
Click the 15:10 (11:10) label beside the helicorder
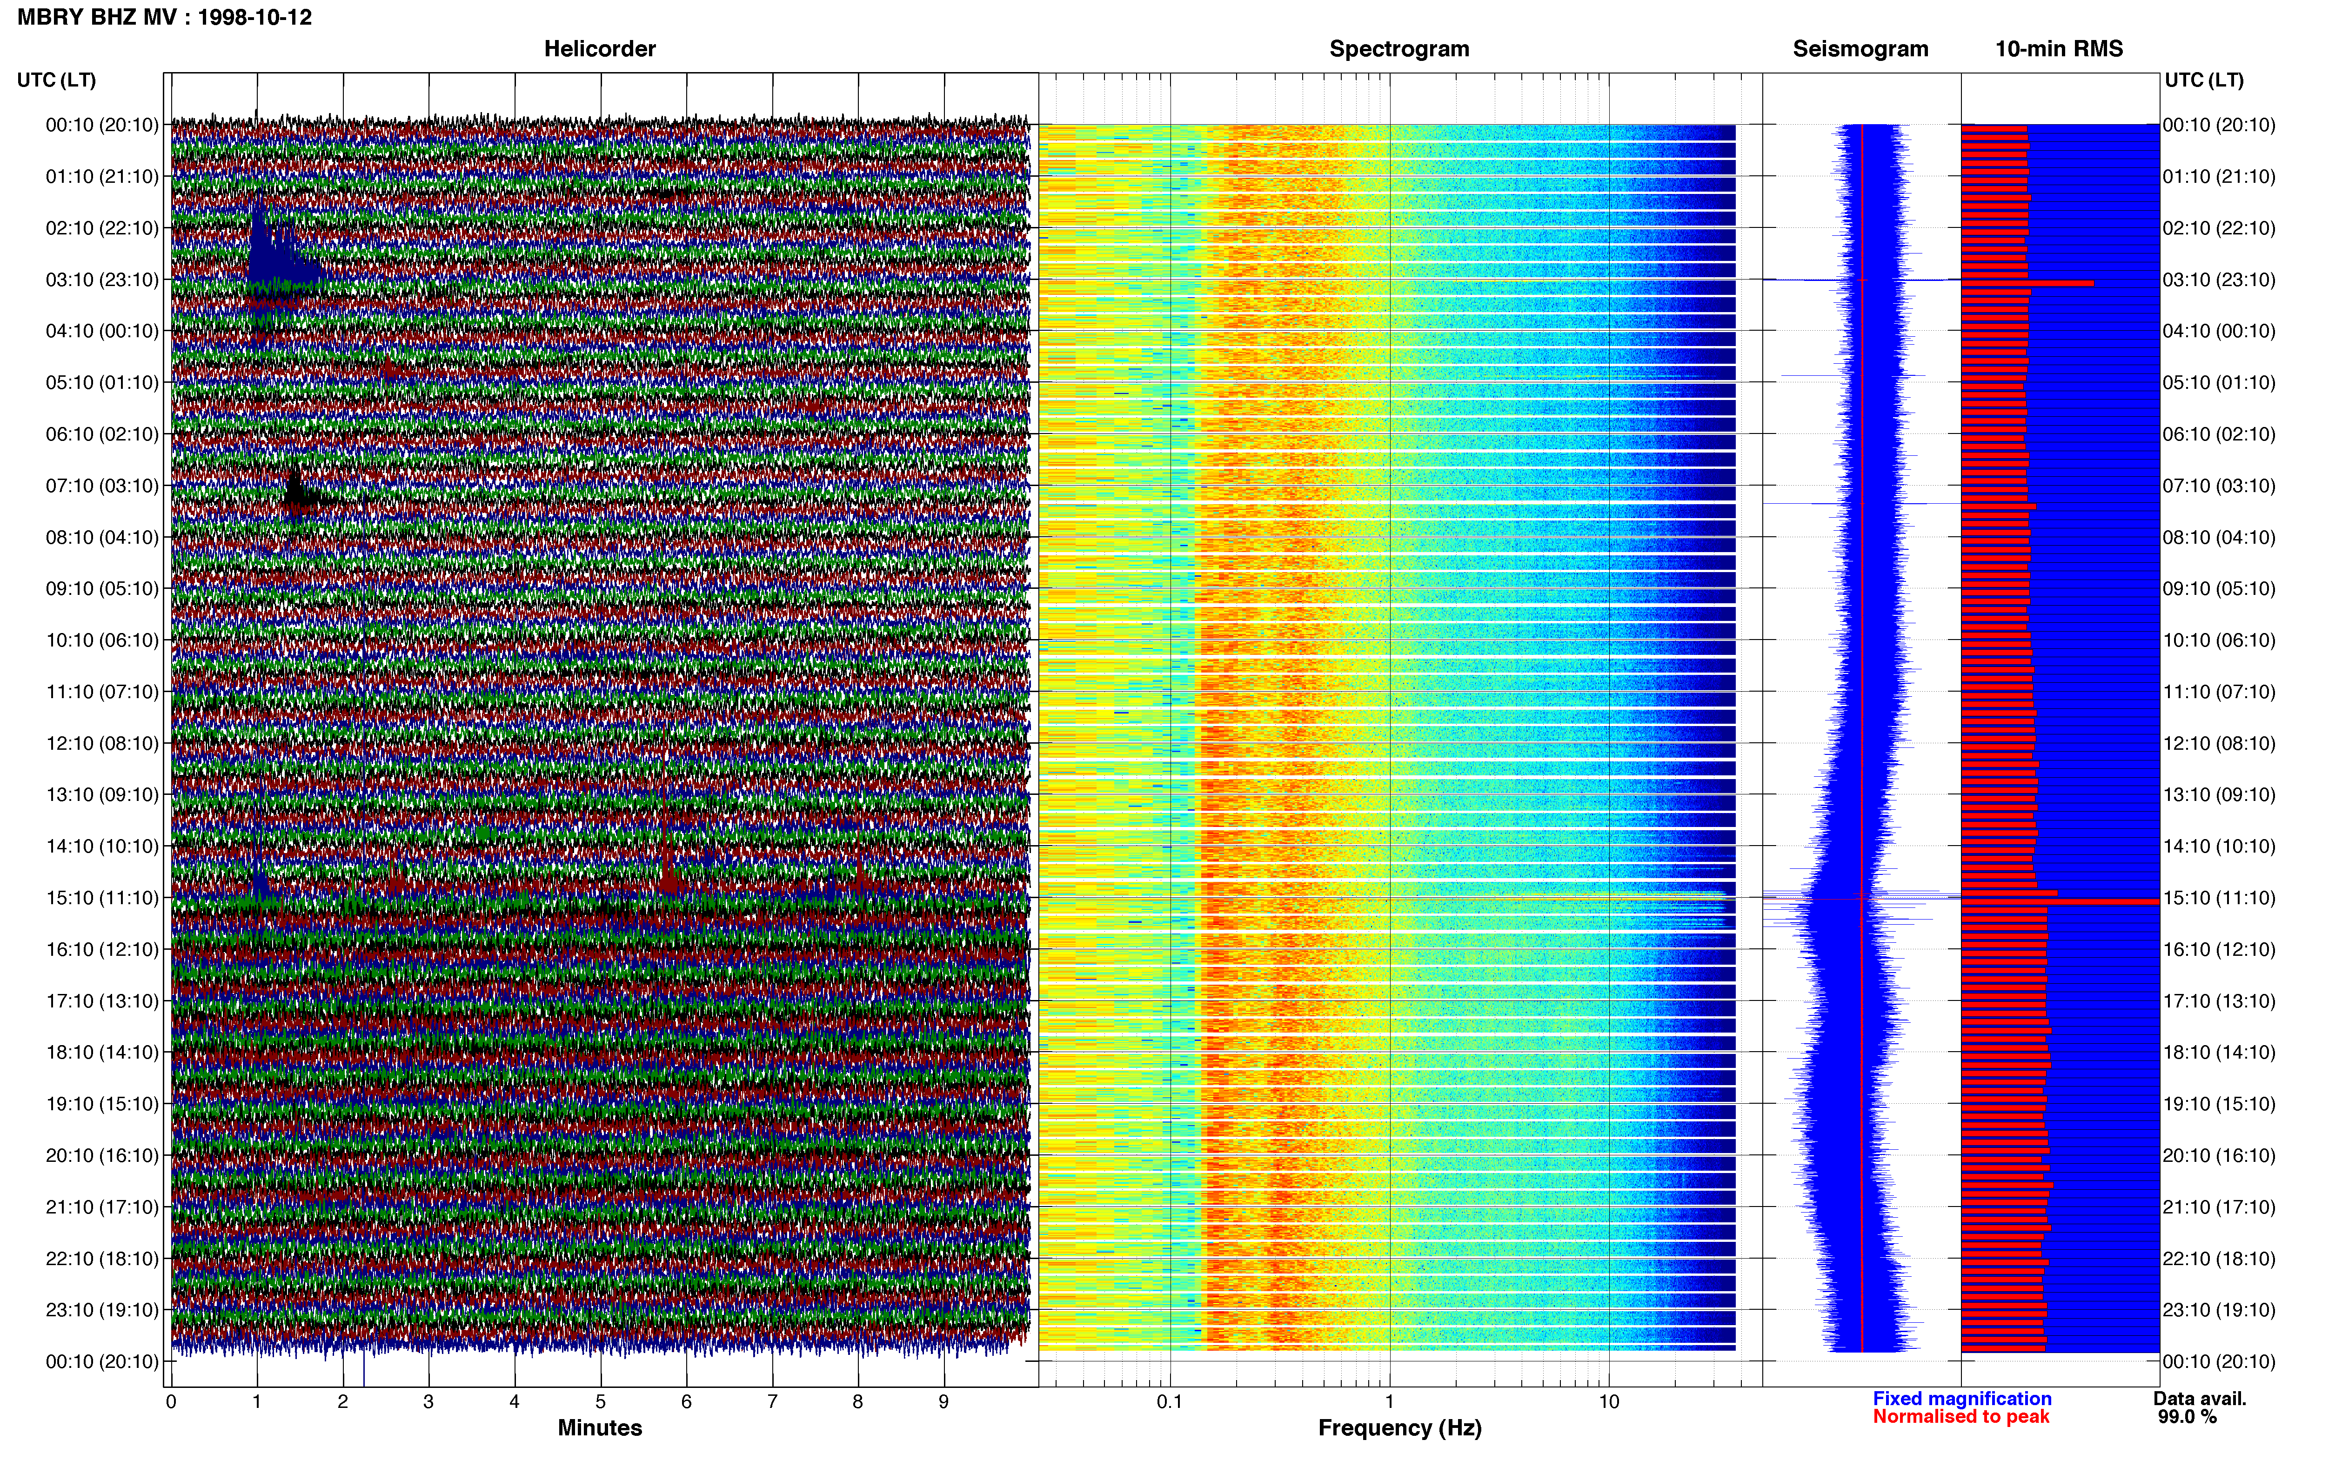(102, 898)
